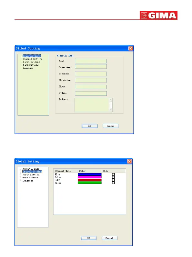Select Mark Setting in the tree beside the Hospital Info form

coord(31,65)
